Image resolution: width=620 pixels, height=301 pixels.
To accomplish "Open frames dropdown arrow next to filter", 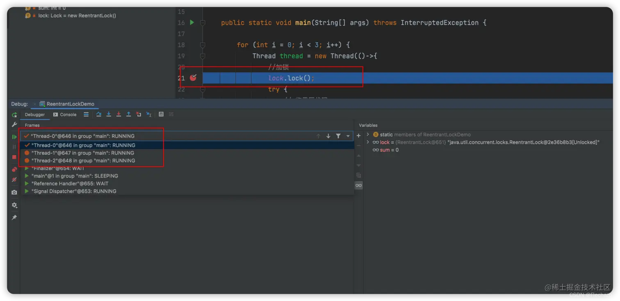I will (x=348, y=136).
